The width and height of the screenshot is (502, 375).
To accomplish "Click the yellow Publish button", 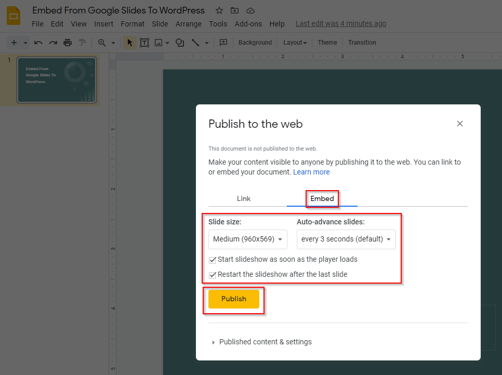I will pyautogui.click(x=234, y=299).
